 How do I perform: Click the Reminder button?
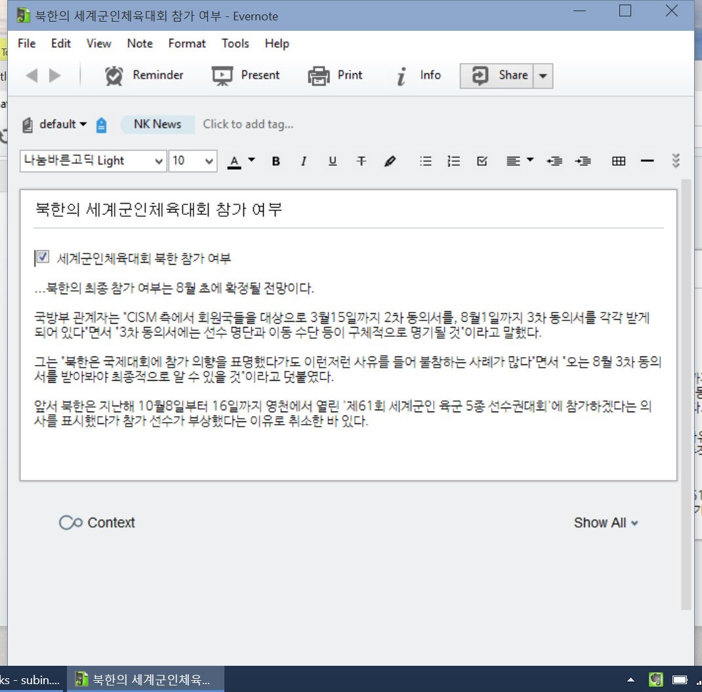(x=144, y=75)
